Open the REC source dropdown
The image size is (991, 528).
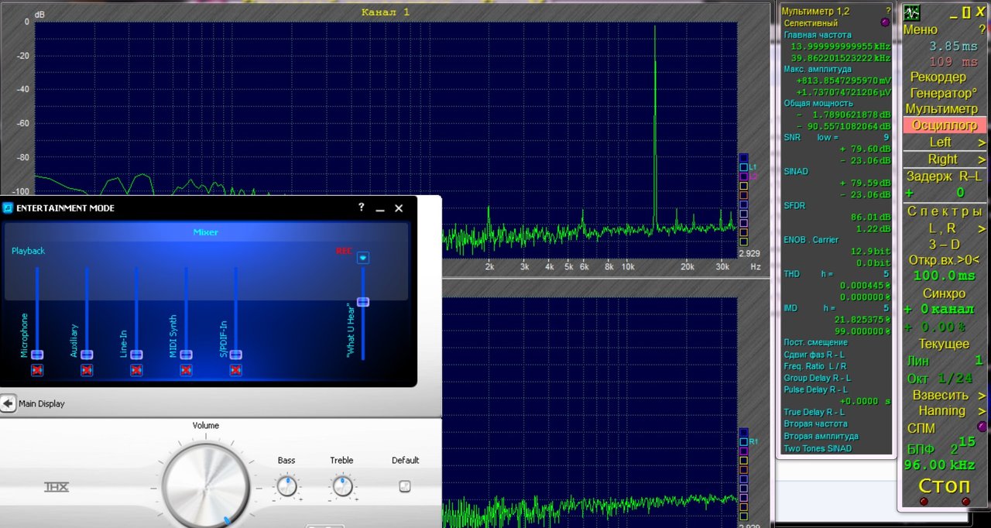[x=362, y=258]
